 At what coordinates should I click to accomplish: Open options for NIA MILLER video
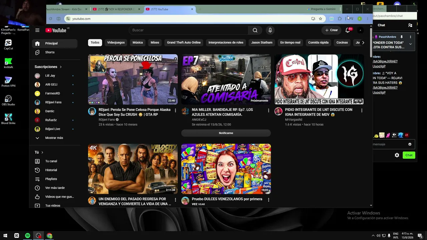(x=269, y=110)
